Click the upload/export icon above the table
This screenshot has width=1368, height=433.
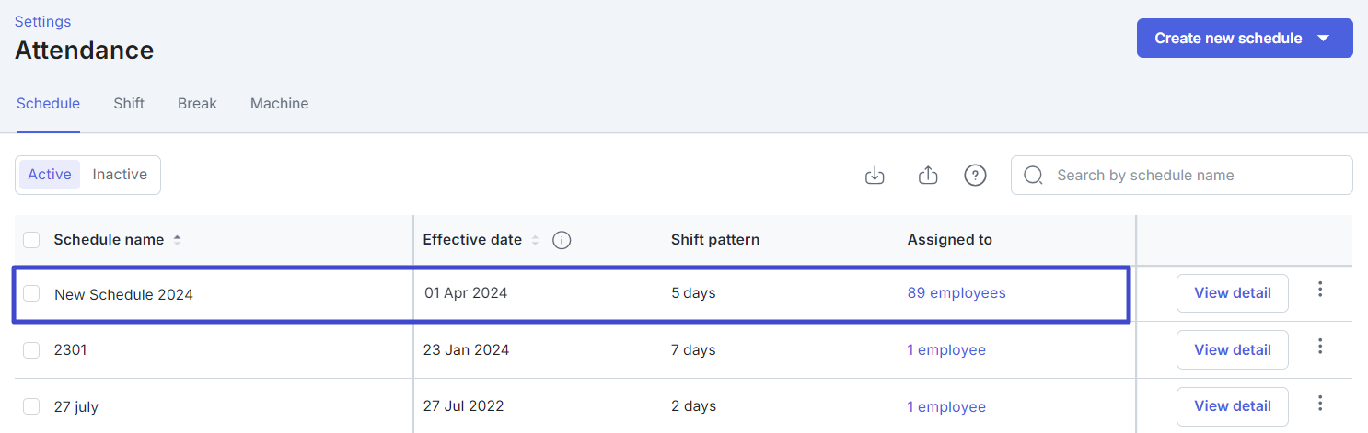928,175
